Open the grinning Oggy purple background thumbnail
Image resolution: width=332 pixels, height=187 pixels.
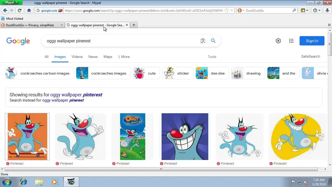185,137
